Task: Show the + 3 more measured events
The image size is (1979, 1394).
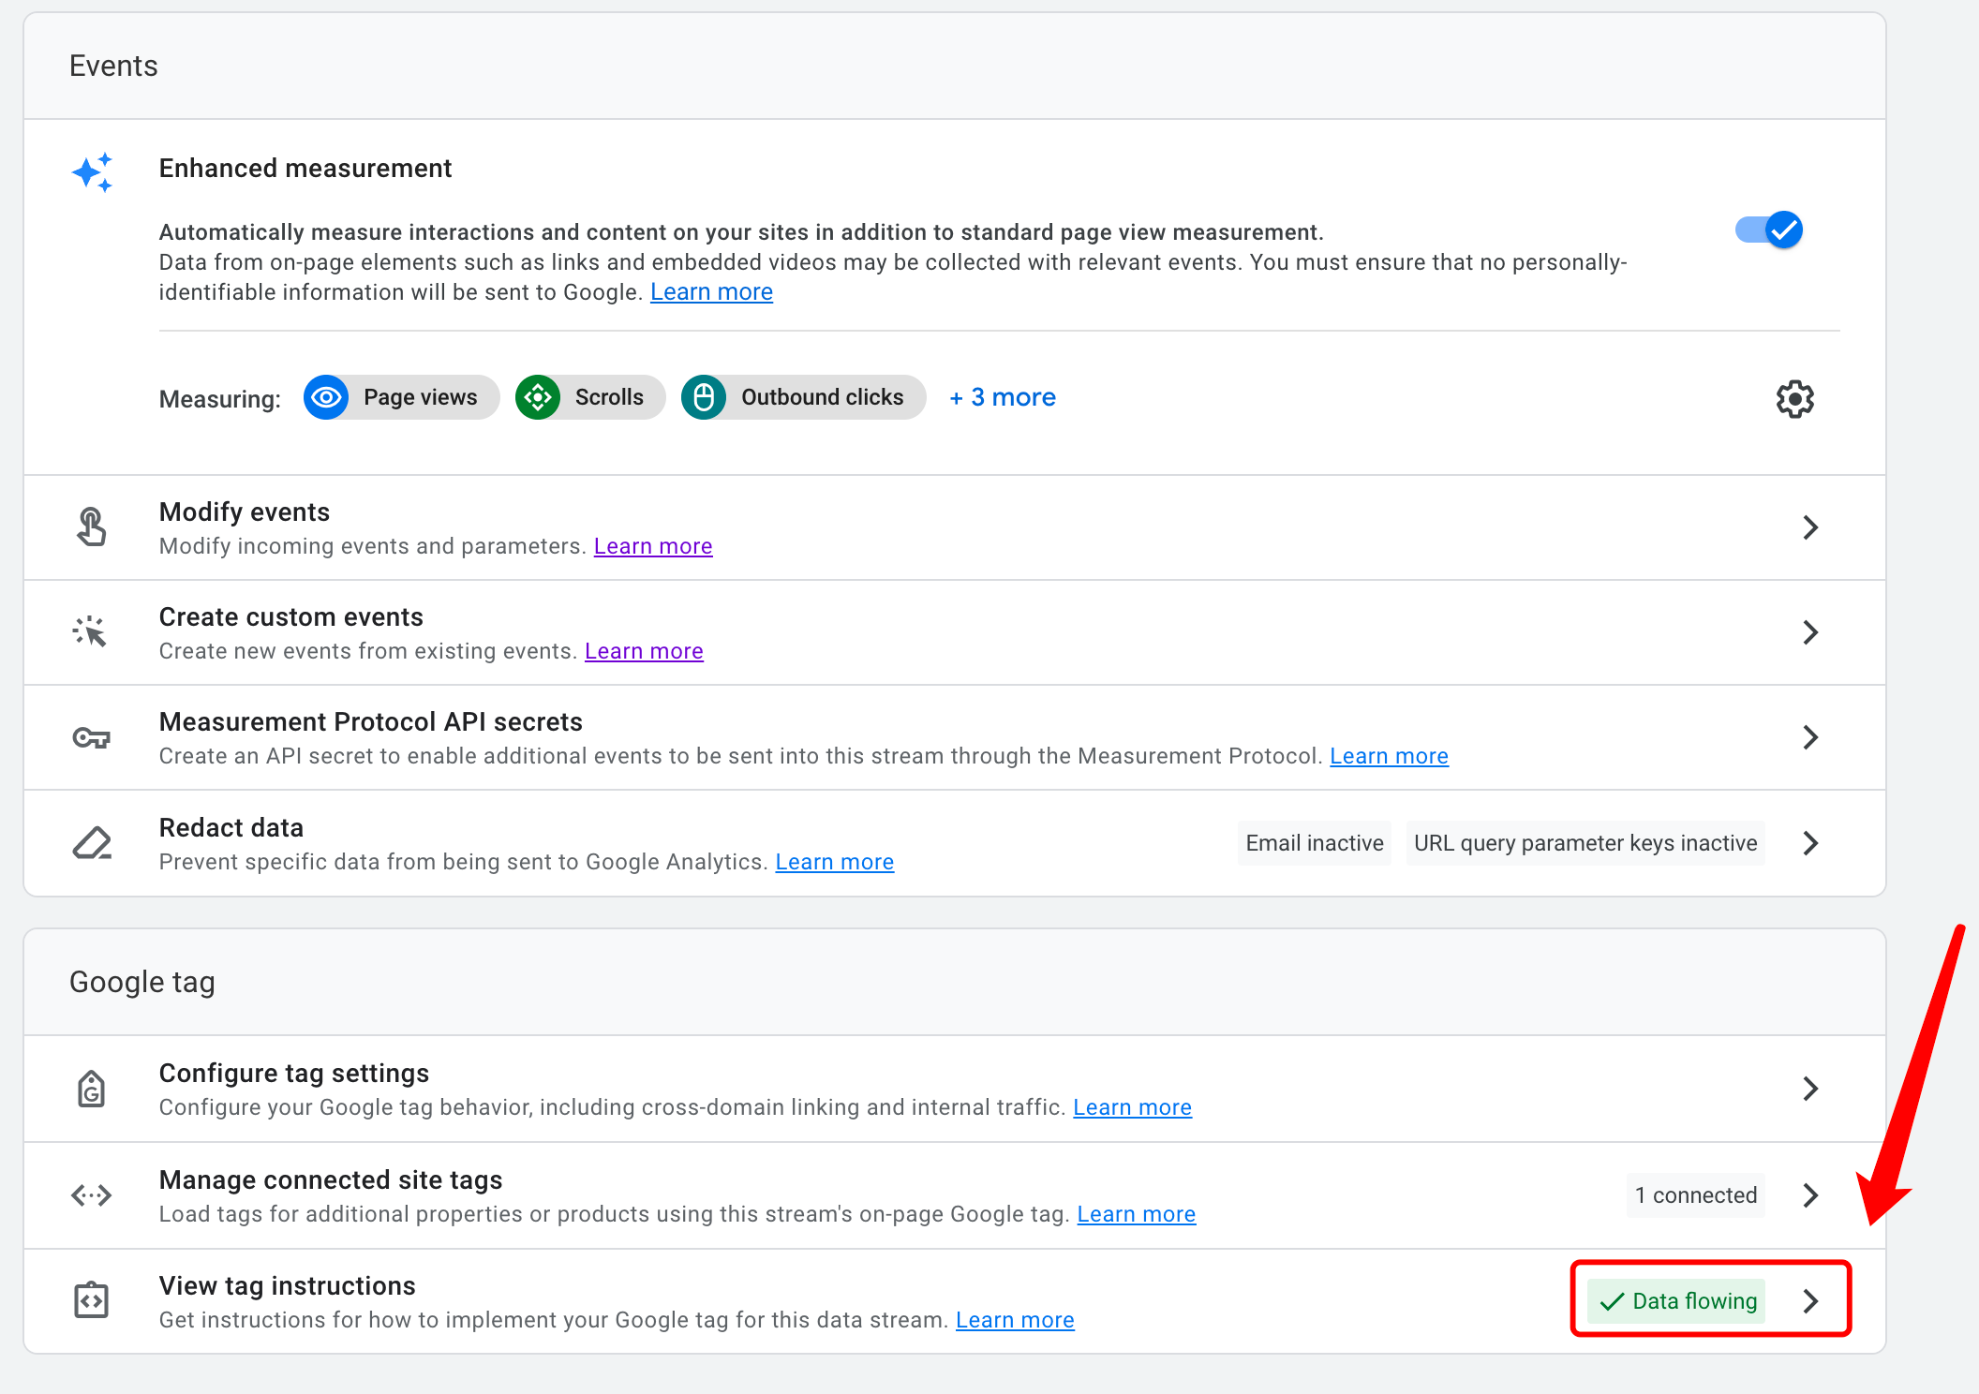Action: click(x=1003, y=397)
